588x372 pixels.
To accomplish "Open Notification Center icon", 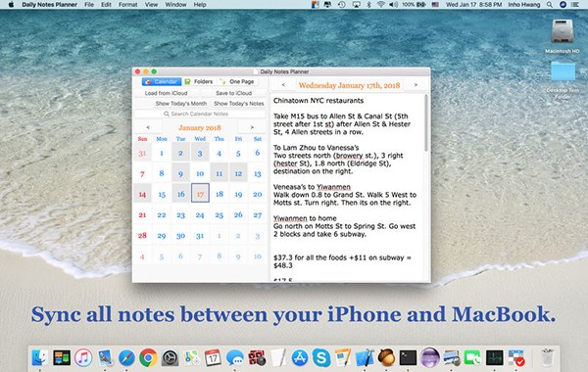I will tap(575, 5).
